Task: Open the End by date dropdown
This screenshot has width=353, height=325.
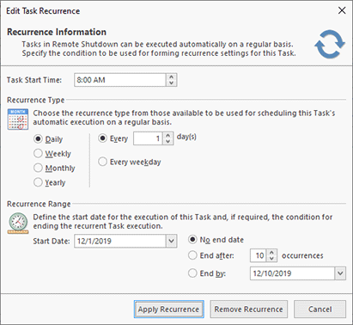Action: point(340,273)
